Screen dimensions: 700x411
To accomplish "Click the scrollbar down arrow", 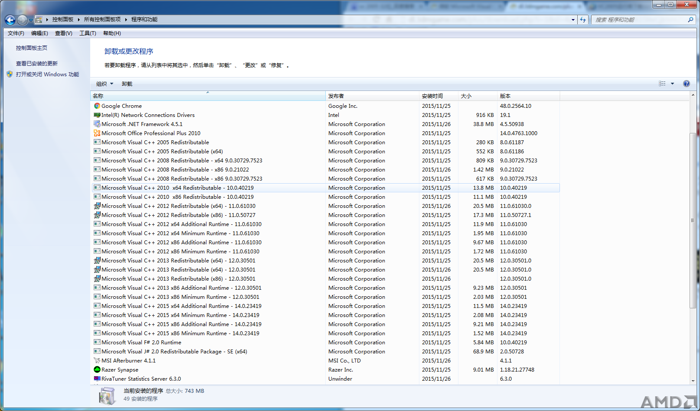I will [693, 381].
